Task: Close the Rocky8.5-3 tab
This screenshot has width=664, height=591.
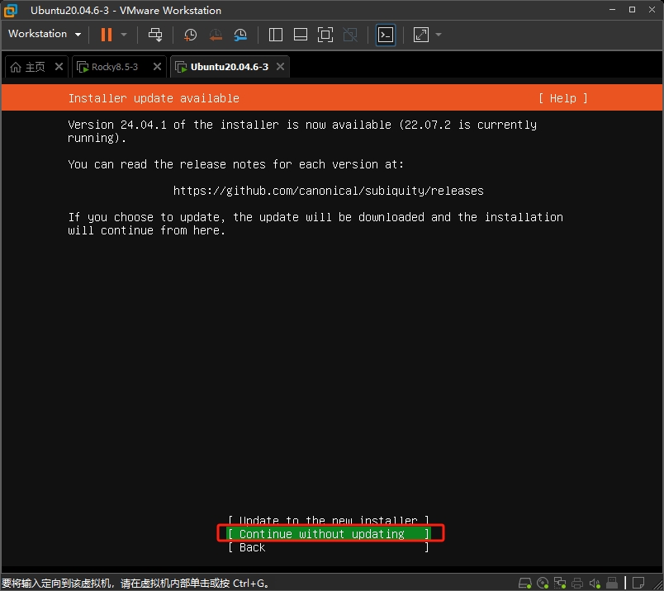Action: 157,67
